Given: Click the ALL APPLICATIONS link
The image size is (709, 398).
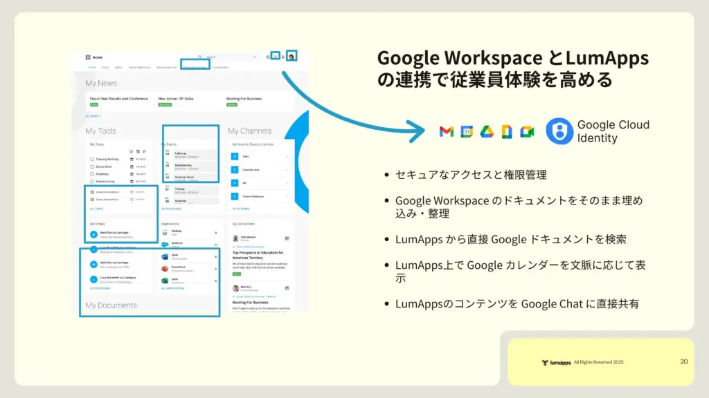Looking at the screenshot, I should (173, 288).
